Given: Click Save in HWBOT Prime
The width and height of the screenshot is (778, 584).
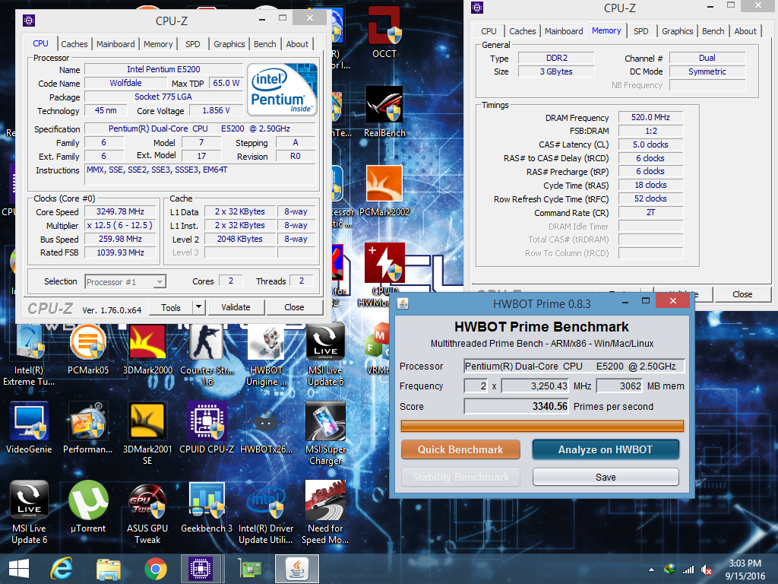Looking at the screenshot, I should 606,478.
